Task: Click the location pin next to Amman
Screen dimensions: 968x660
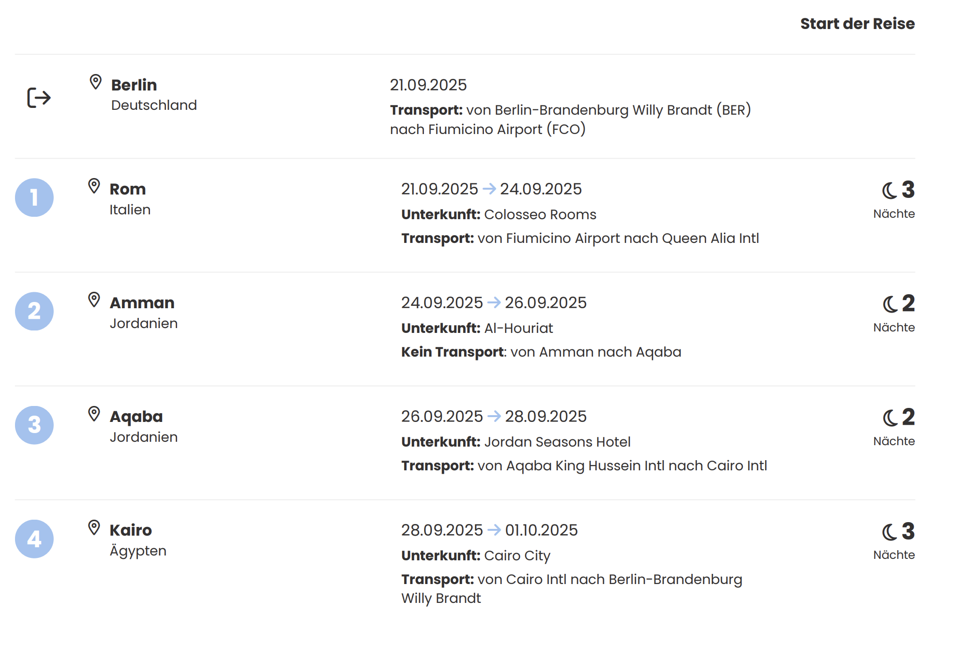Action: pos(94,300)
